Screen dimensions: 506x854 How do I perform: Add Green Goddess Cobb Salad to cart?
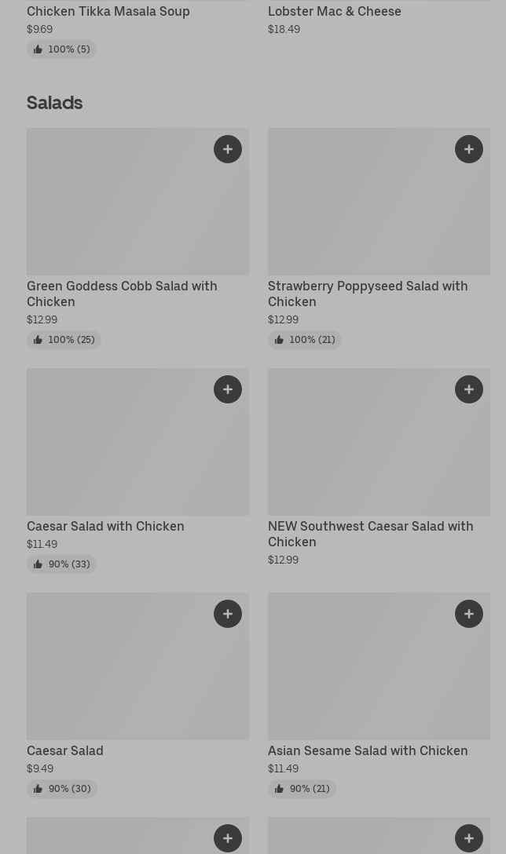click(228, 149)
